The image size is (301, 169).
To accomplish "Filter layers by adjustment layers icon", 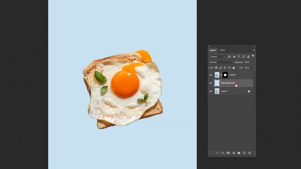I will pos(234,57).
